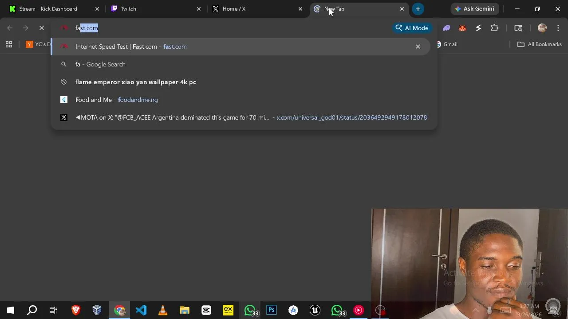The height and width of the screenshot is (319, 568).
Task: Launch CapCut from the taskbar
Action: (x=206, y=310)
